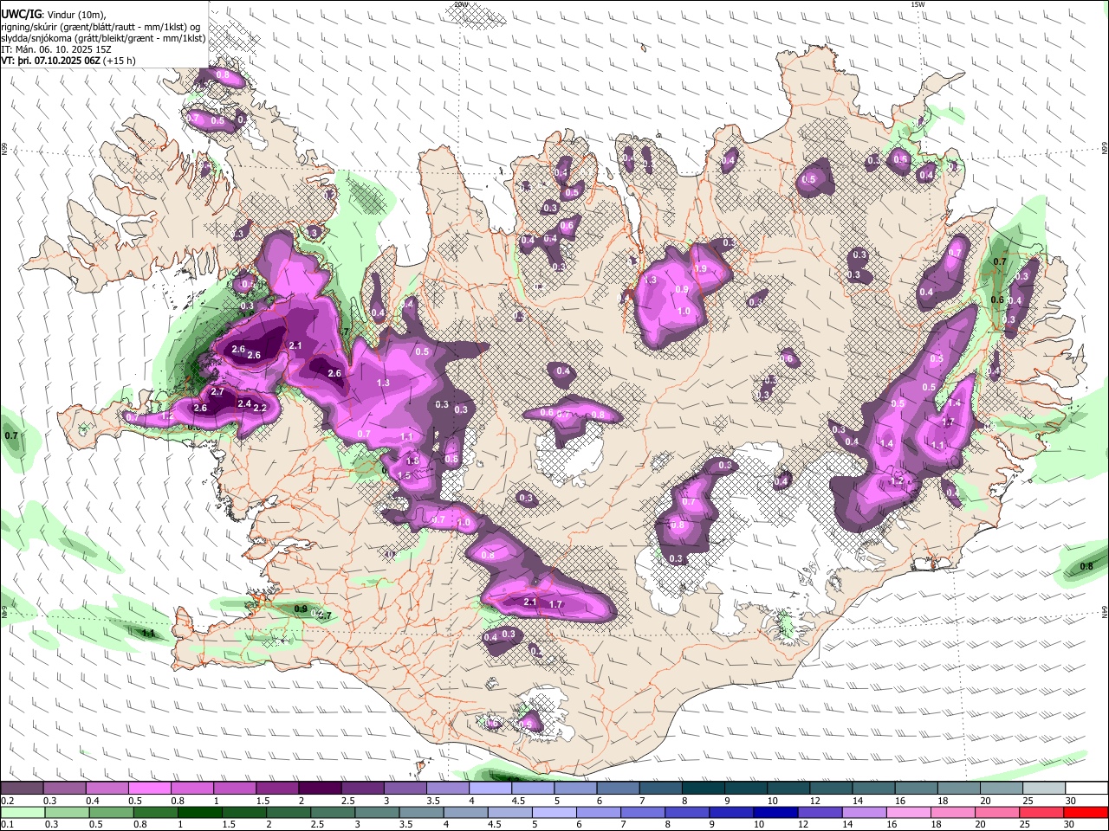Click the white 30+ swatch ending the upper legend
The image size is (1109, 831).
point(1086,788)
